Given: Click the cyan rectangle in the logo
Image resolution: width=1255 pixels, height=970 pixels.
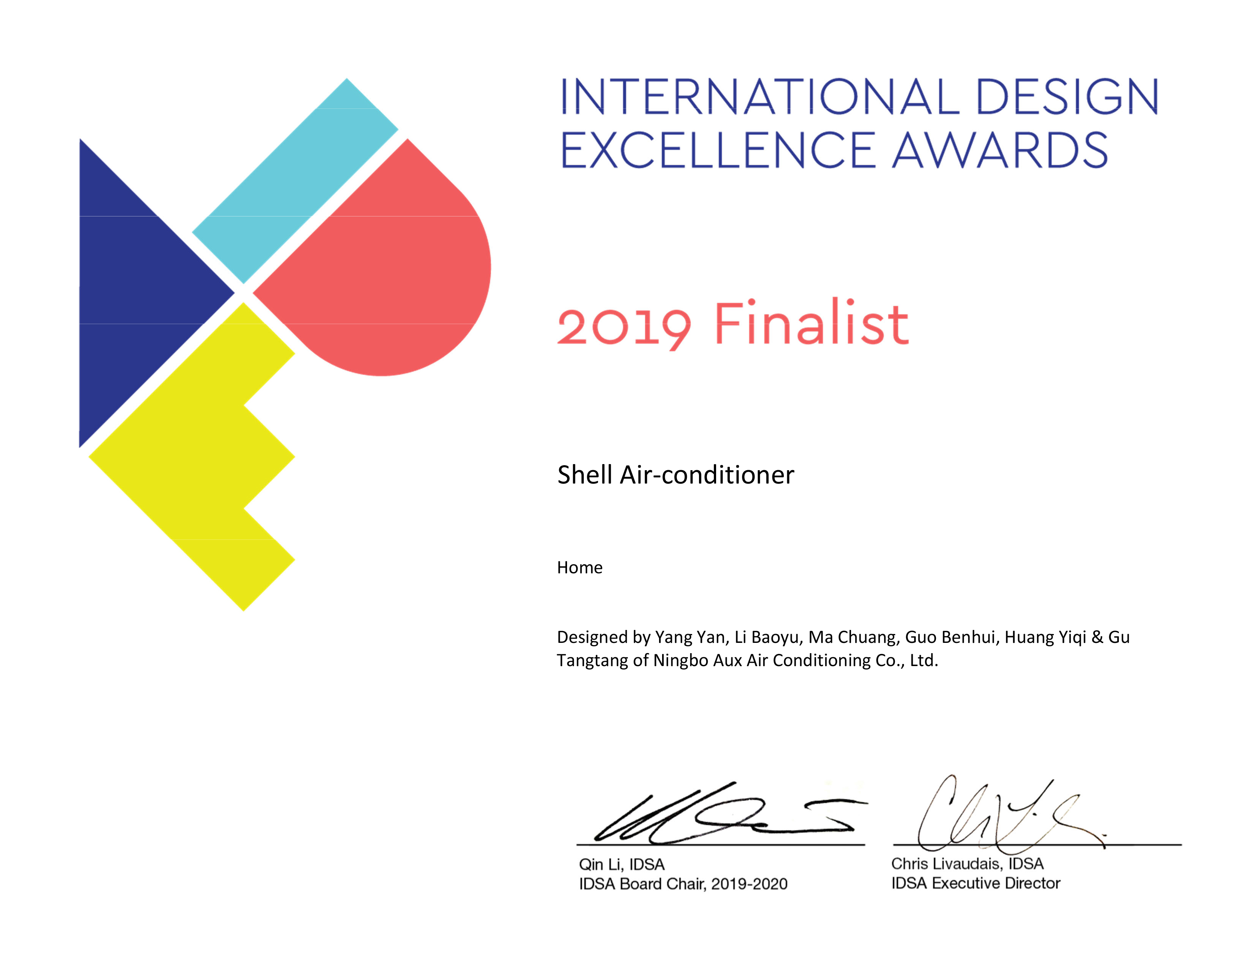Looking at the screenshot, I should tap(295, 181).
